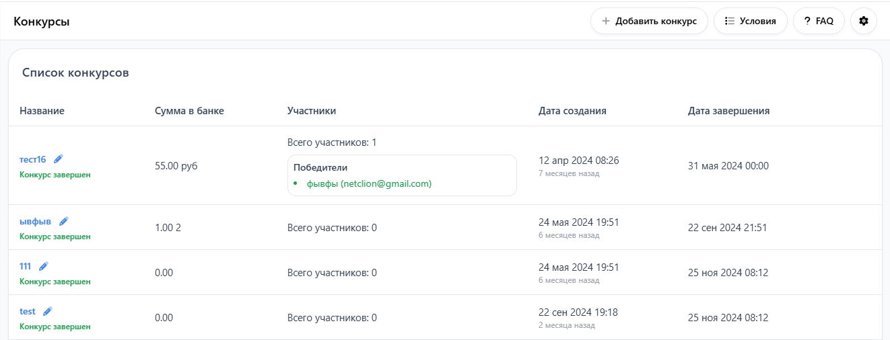Open the тест16 contest link
The image size is (890, 340).
pos(33,159)
